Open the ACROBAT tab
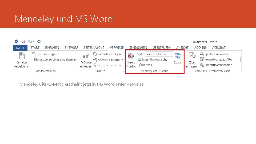This screenshot has height=144, width=256. (219, 48)
